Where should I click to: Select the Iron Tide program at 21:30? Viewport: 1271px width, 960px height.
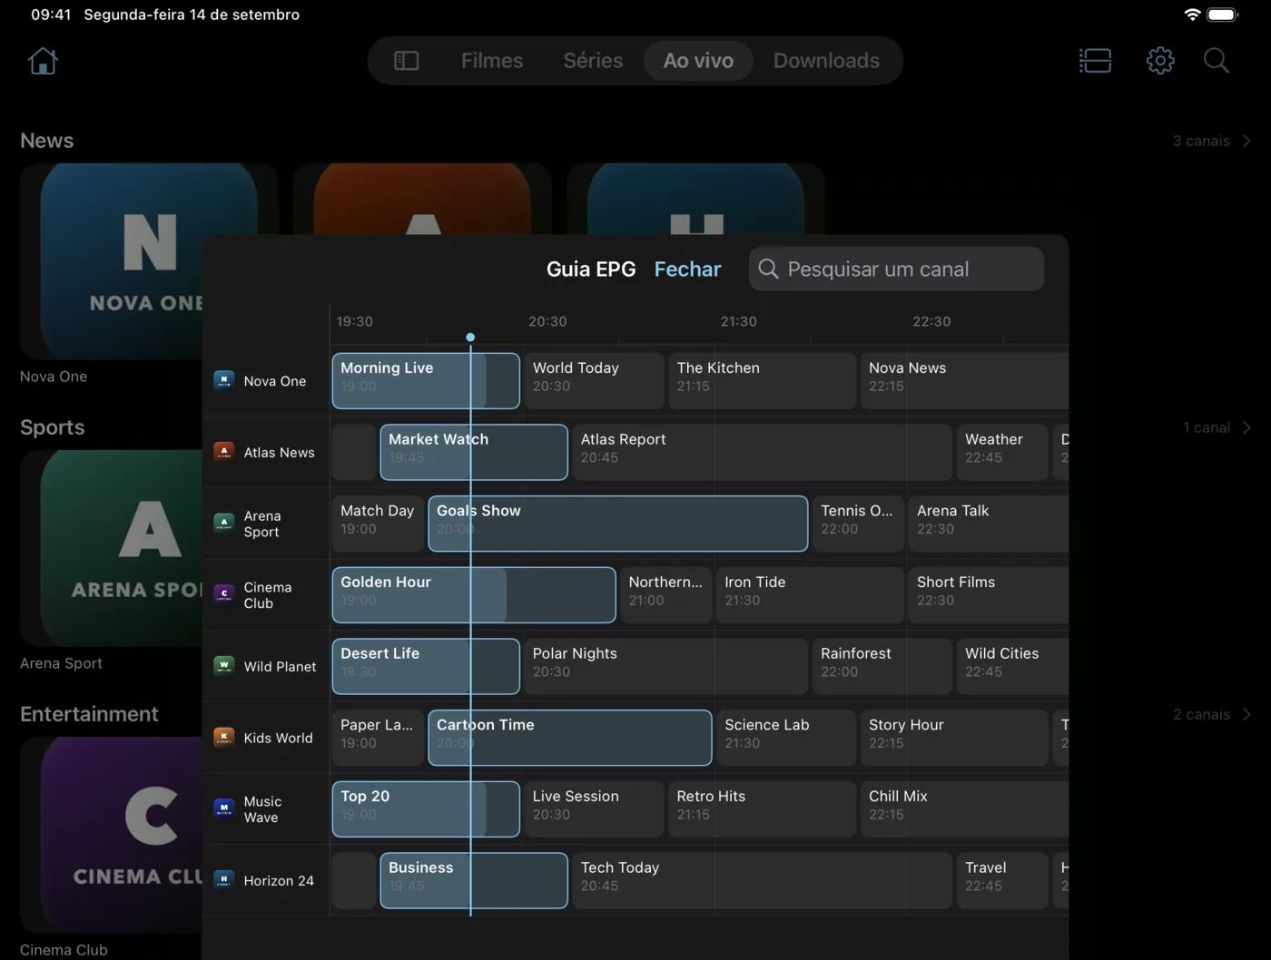[x=810, y=595]
